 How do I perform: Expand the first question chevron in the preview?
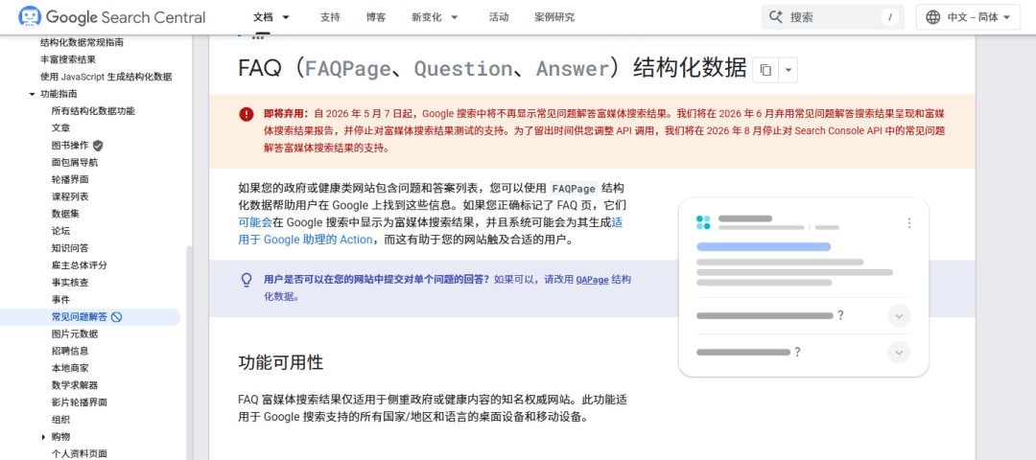pyautogui.click(x=899, y=315)
